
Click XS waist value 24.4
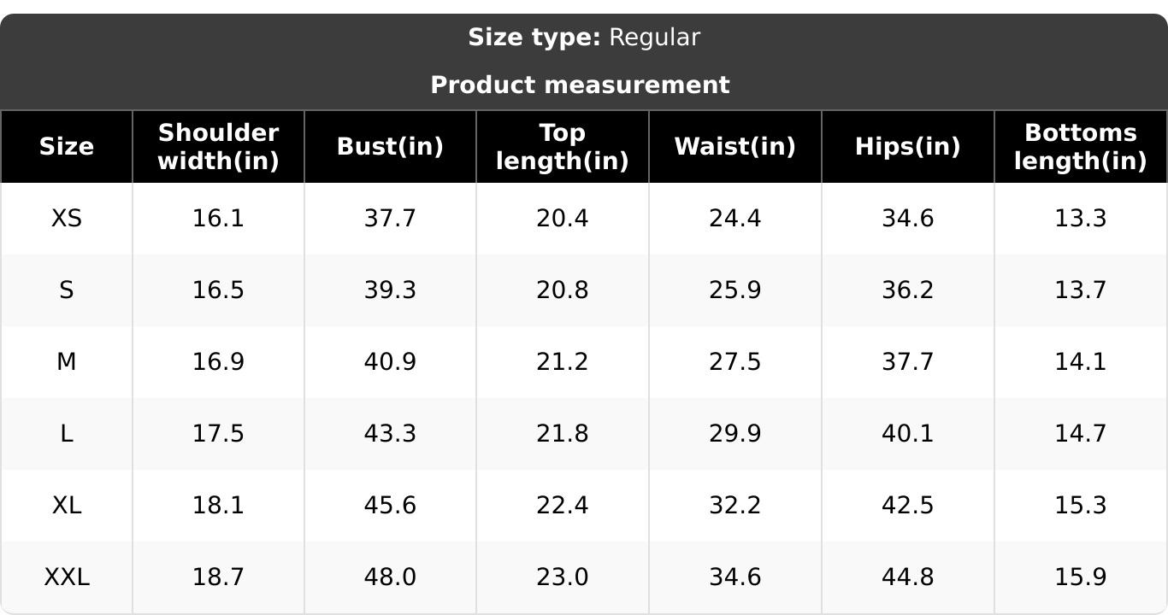tap(735, 219)
